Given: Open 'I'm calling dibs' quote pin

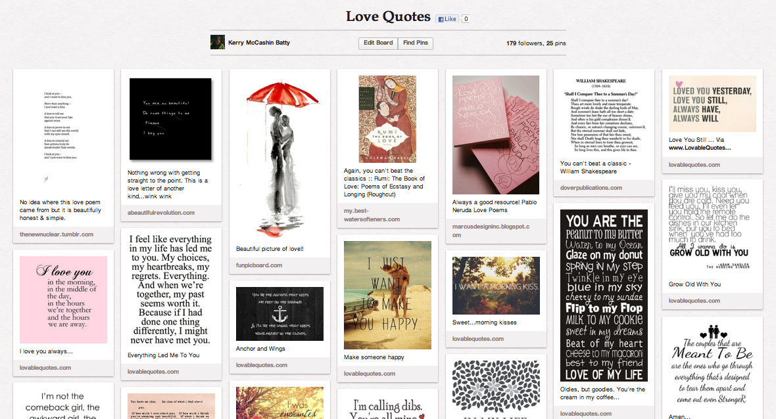Looking at the screenshot, I should (x=387, y=408).
